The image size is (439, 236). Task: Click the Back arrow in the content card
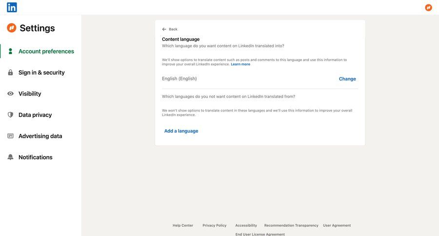tap(164, 29)
